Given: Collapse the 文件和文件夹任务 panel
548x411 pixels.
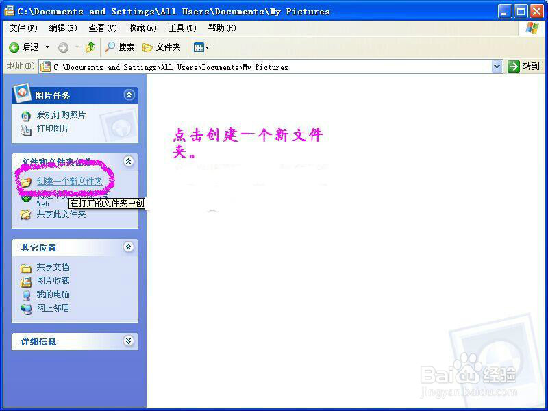Looking at the screenshot, I should point(129,161).
